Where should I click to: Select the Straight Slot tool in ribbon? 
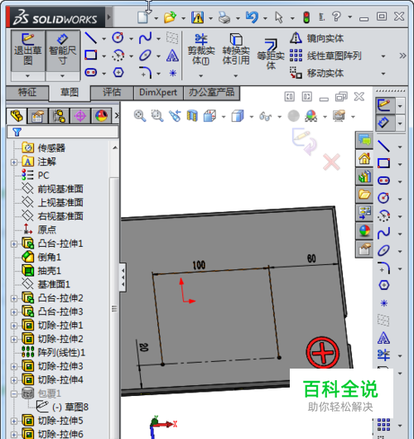tap(91, 73)
